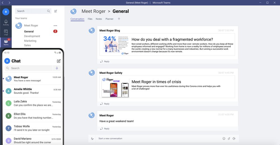Open Laila Zakis chat about confirming place
This screenshot has height=145, width=280.
click(33, 103)
